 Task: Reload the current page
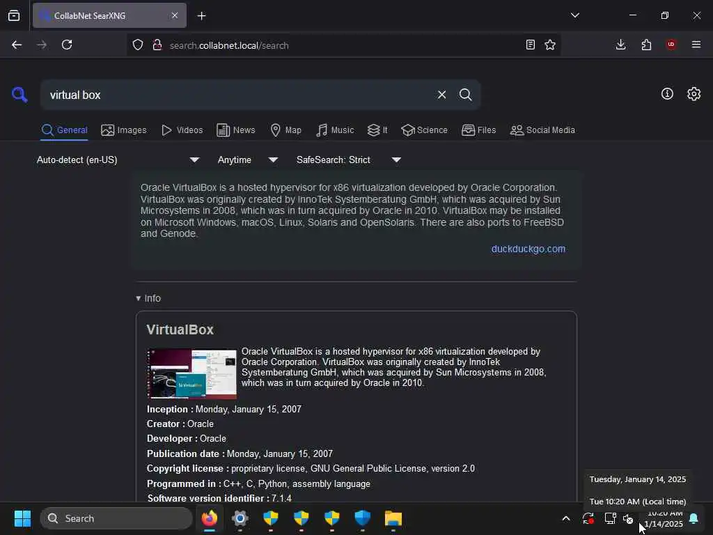pyautogui.click(x=67, y=45)
